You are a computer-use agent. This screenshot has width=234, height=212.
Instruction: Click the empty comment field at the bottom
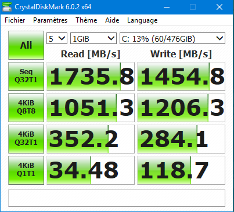[x=117, y=198]
